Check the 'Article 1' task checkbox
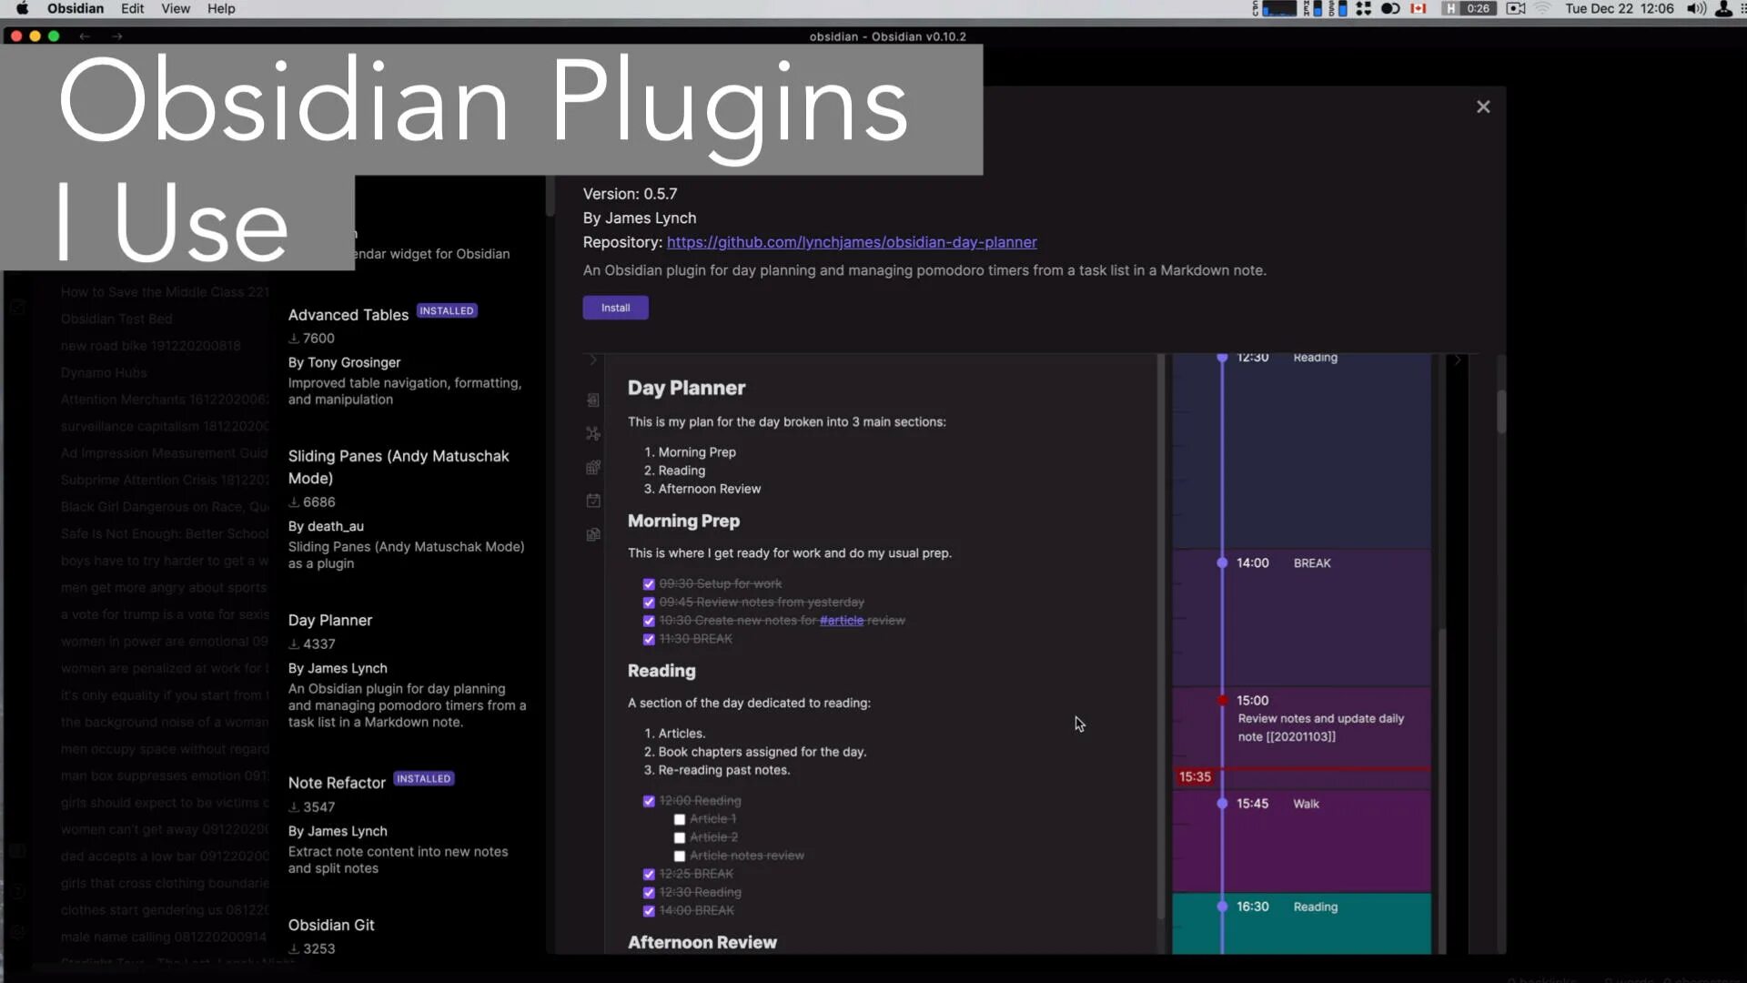The image size is (1747, 983). point(679,819)
